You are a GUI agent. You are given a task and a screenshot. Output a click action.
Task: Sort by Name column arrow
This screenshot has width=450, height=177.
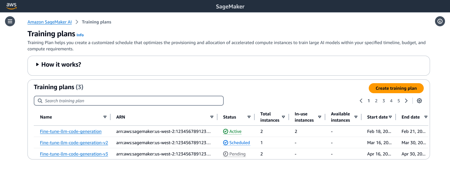(x=105, y=117)
